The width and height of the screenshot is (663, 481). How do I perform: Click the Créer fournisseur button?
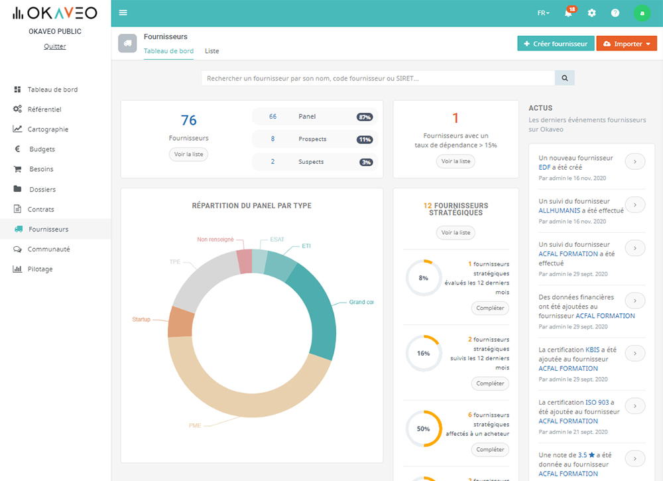tap(556, 44)
